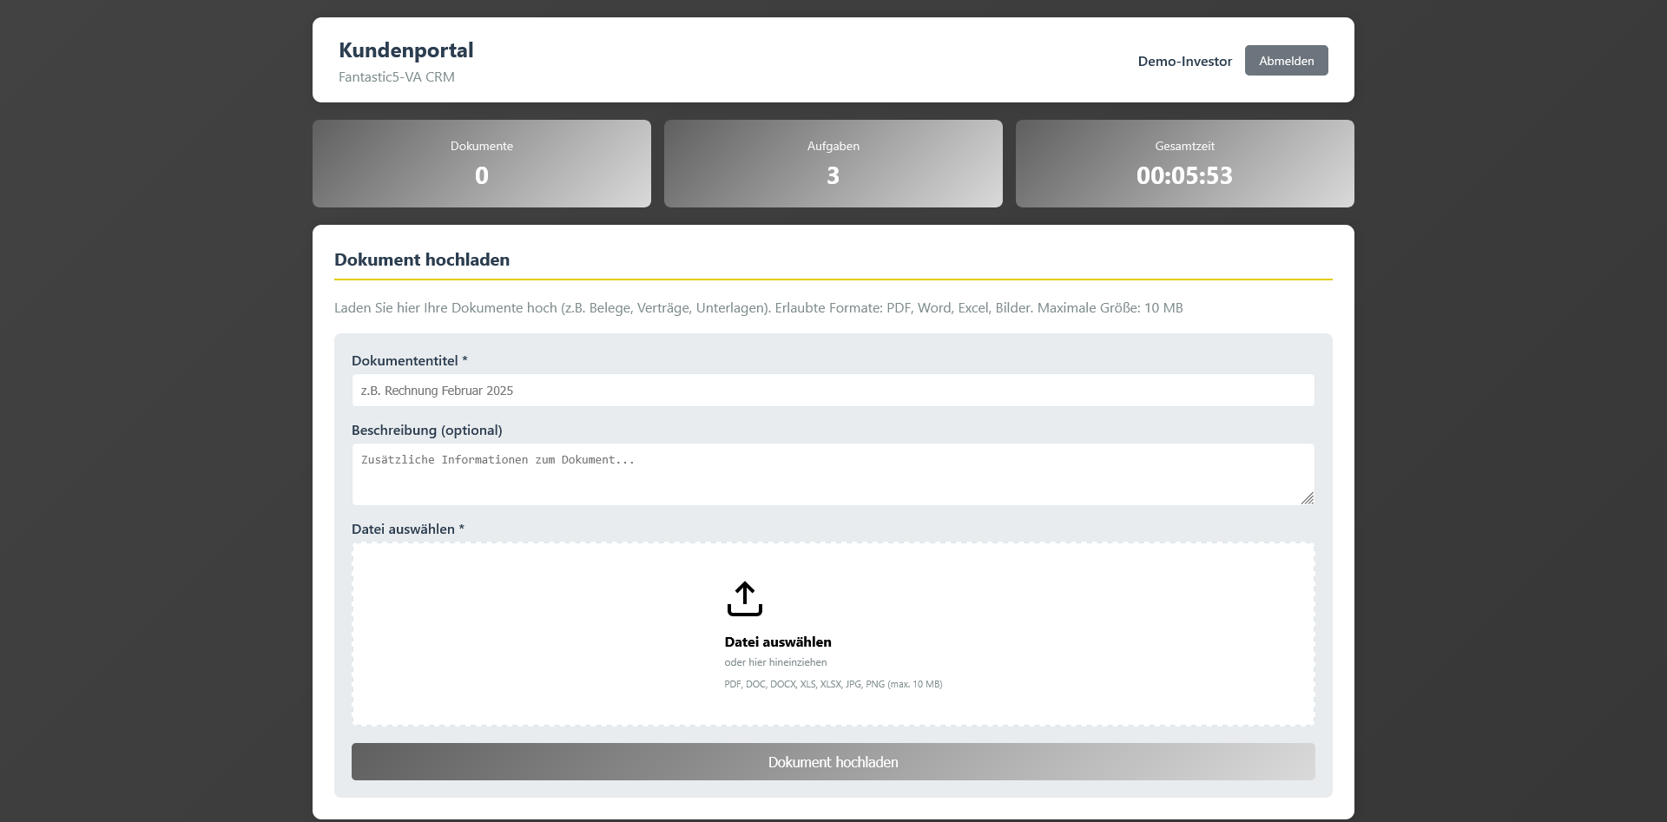Click the Dokument hochladen section title
The image size is (1667, 822).
[x=422, y=260]
